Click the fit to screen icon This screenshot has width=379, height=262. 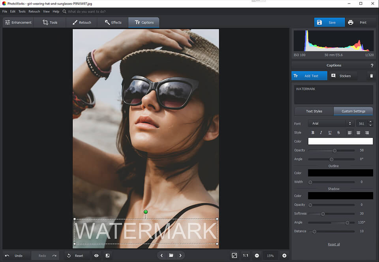234,256
